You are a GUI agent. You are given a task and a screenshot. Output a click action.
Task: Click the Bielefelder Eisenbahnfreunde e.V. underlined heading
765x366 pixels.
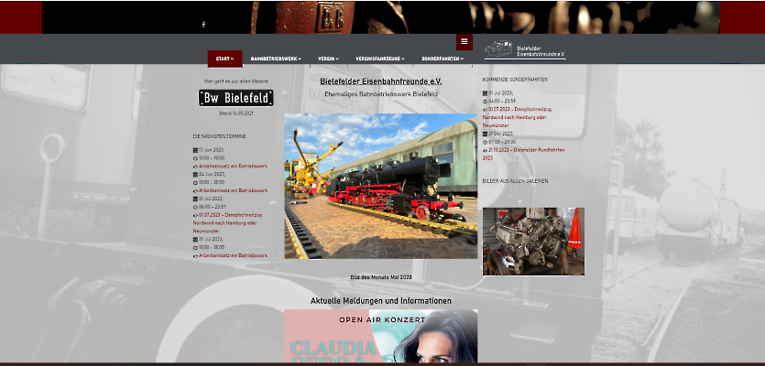tap(381, 81)
